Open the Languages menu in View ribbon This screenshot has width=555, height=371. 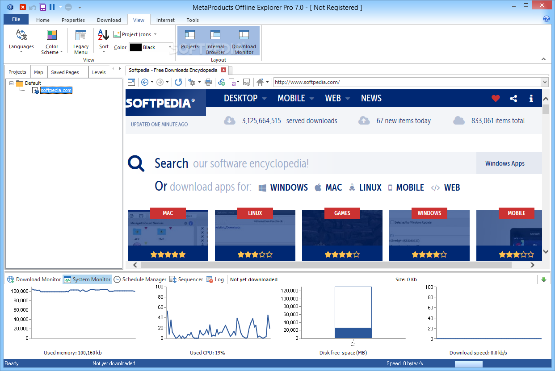(21, 41)
